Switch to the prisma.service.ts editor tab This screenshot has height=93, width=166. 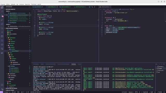(x=80, y=7)
